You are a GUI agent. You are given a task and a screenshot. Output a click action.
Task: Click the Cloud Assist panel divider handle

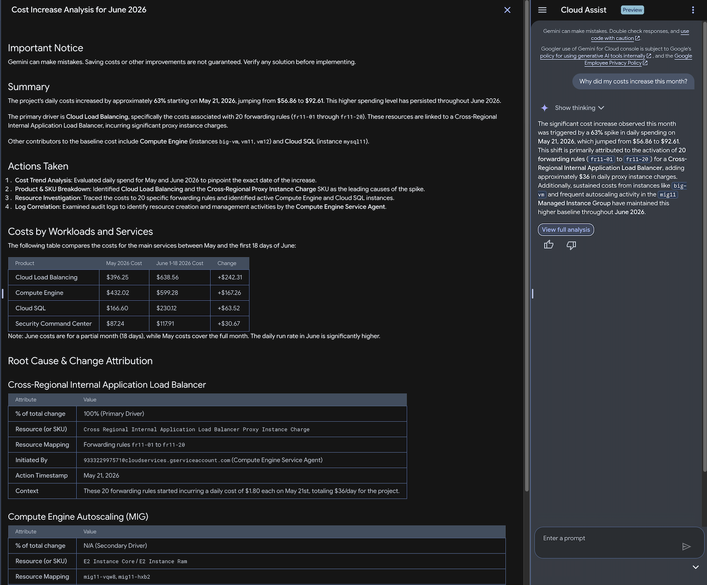[x=532, y=293]
